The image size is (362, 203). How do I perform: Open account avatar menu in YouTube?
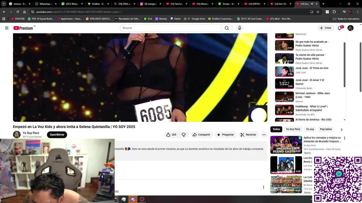pos(350,28)
